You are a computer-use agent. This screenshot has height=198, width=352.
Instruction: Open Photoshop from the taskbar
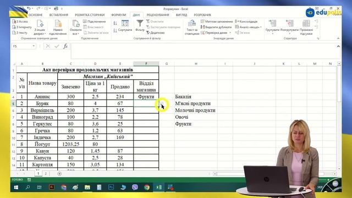[111, 187]
